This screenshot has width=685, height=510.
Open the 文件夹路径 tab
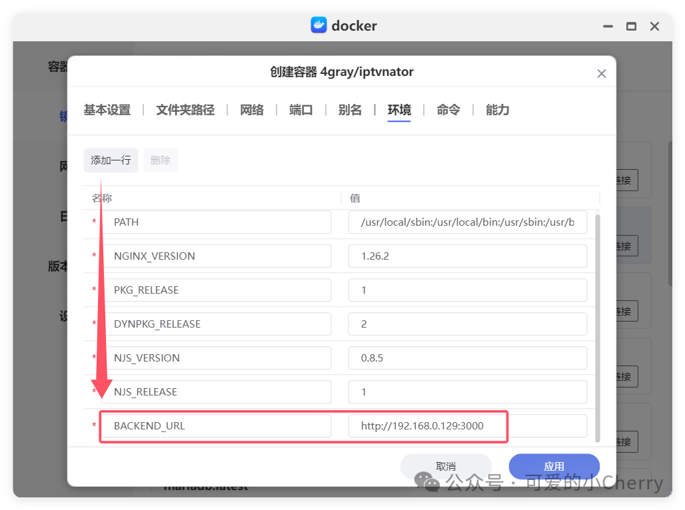[185, 110]
